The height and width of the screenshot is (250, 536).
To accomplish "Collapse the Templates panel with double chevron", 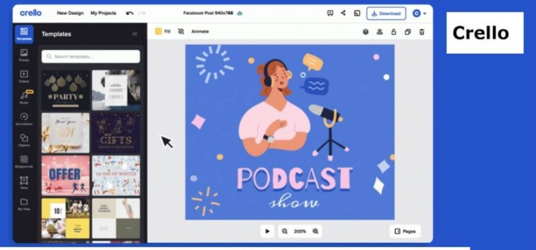I will coord(135,34).
